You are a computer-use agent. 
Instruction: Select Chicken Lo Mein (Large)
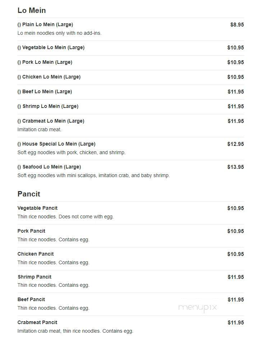[x=130, y=77]
